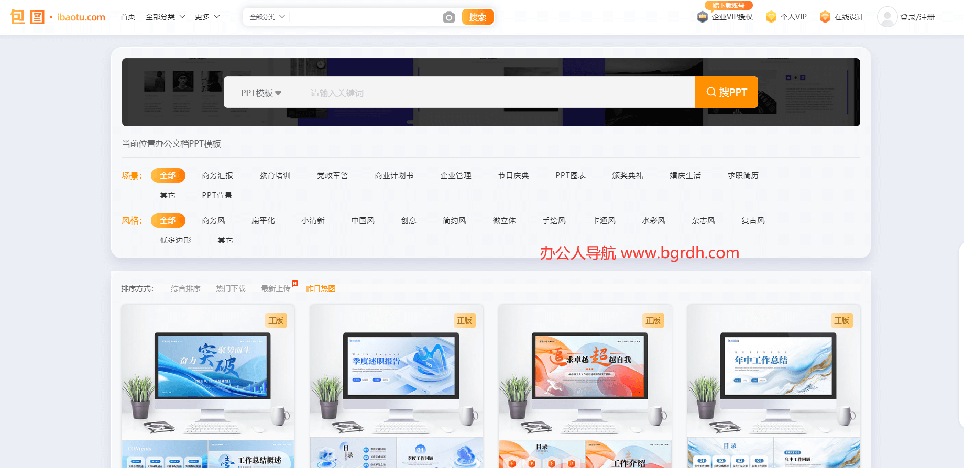Open the PPT模板 type dropdown
The height and width of the screenshot is (468, 964).
tap(261, 93)
